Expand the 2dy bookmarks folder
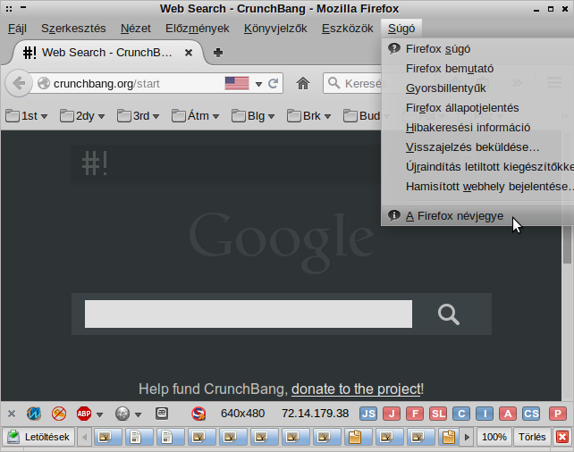Viewport: 574px width, 452px height. (82, 116)
